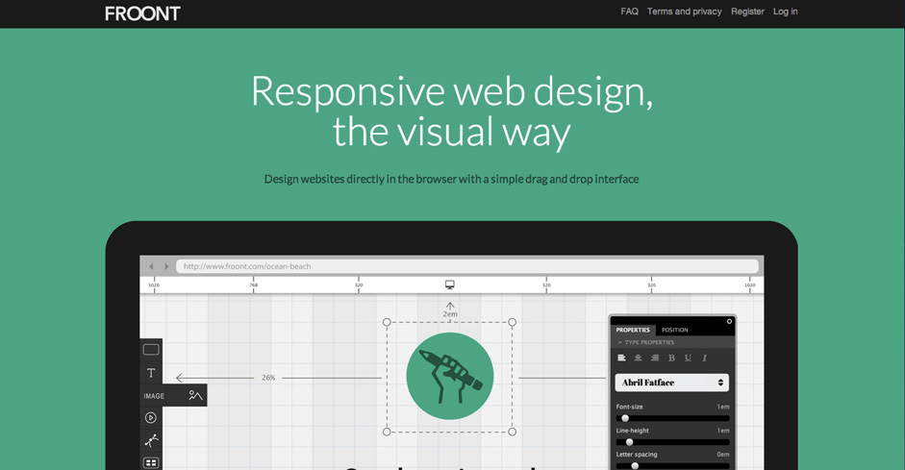This screenshot has width=905, height=470.
Task: Toggle italic text formatting
Action: pyautogui.click(x=704, y=358)
